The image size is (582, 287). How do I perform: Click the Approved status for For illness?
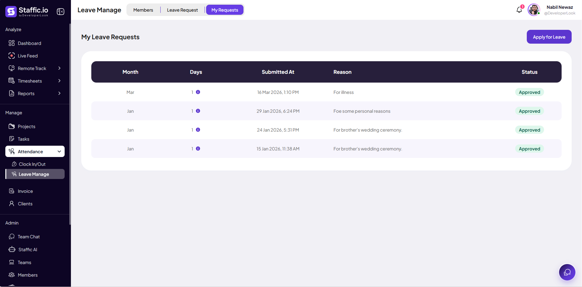pos(529,92)
